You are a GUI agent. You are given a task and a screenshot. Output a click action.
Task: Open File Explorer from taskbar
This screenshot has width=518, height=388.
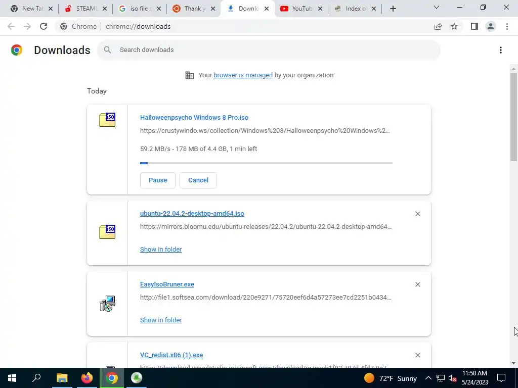pyautogui.click(x=62, y=378)
